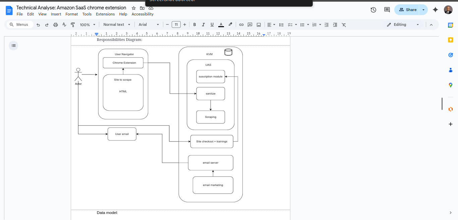Click the Share button
This screenshot has height=220, width=458.
click(x=407, y=10)
